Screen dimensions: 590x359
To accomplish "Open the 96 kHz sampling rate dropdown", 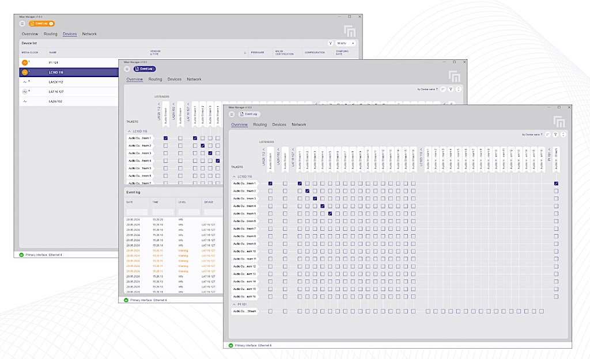I will 346,43.
